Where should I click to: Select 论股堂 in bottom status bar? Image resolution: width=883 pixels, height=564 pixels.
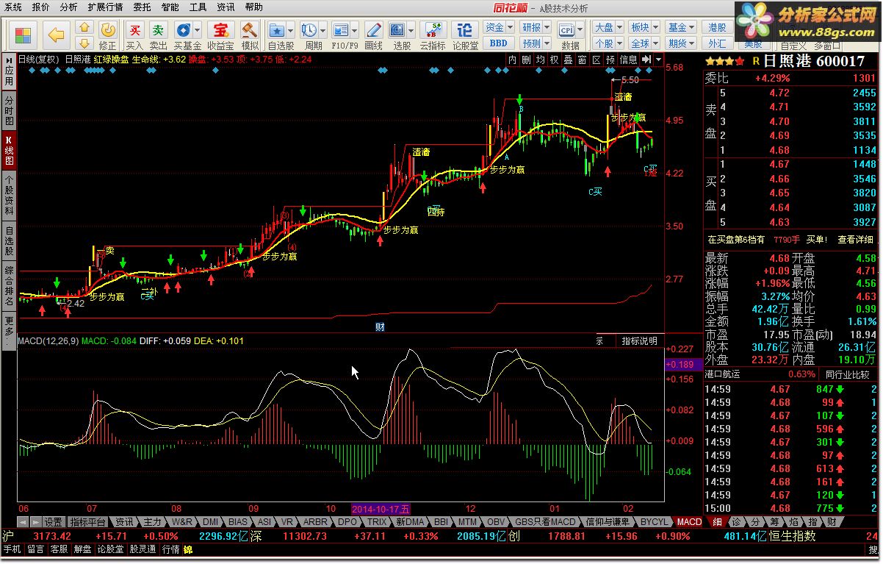coord(111,549)
